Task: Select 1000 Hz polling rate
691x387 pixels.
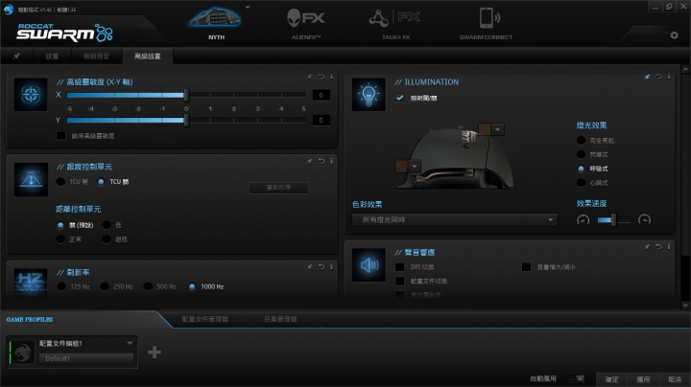Action: click(192, 286)
